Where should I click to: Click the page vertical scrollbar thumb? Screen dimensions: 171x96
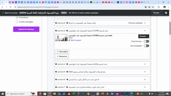coord(170,28)
